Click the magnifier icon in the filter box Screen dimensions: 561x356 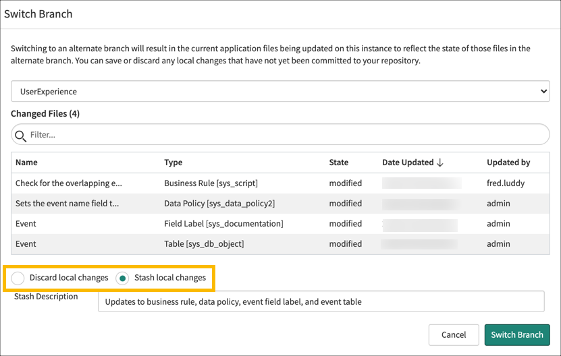pos(20,136)
